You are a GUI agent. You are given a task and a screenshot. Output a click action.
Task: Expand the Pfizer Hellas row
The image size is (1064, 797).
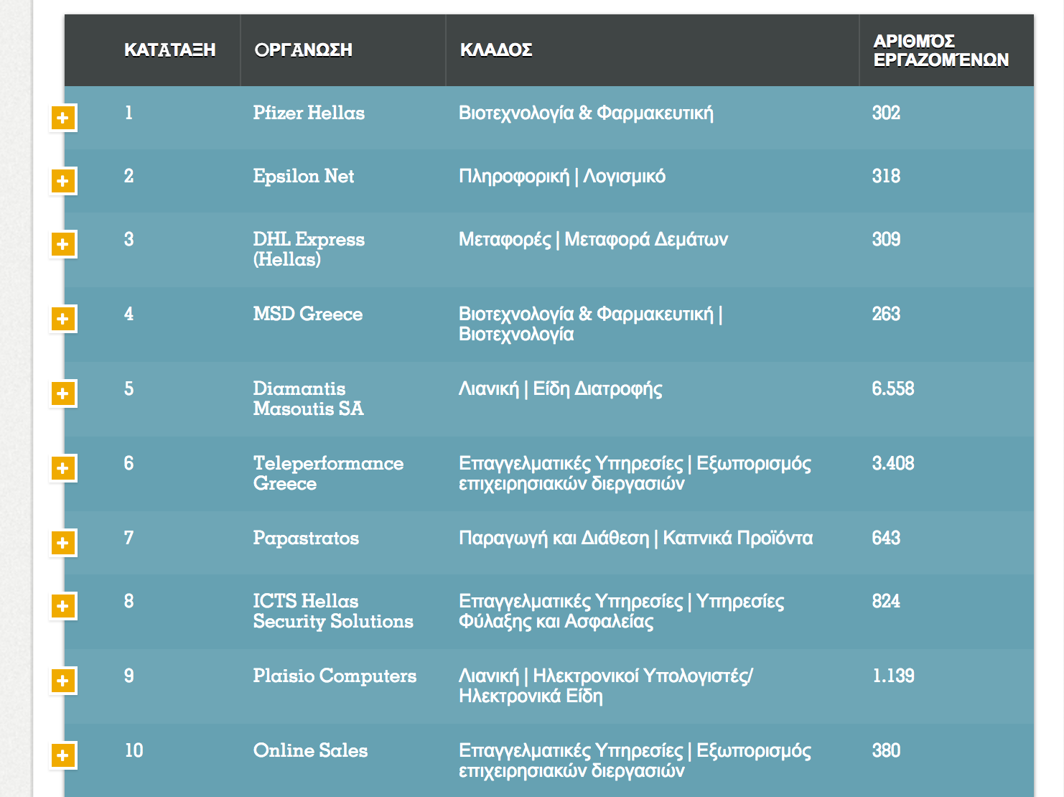[x=62, y=118]
